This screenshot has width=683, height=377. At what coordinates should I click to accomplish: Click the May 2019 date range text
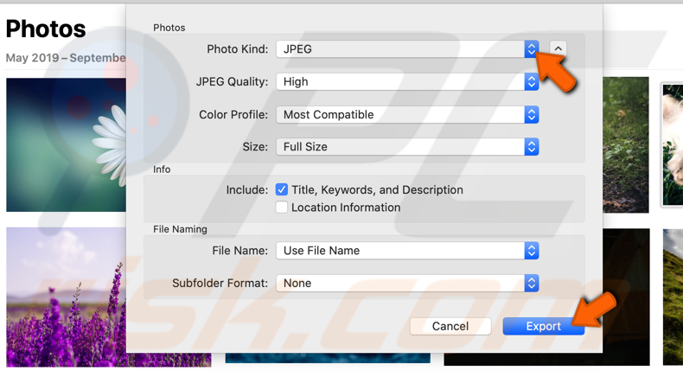pos(66,58)
